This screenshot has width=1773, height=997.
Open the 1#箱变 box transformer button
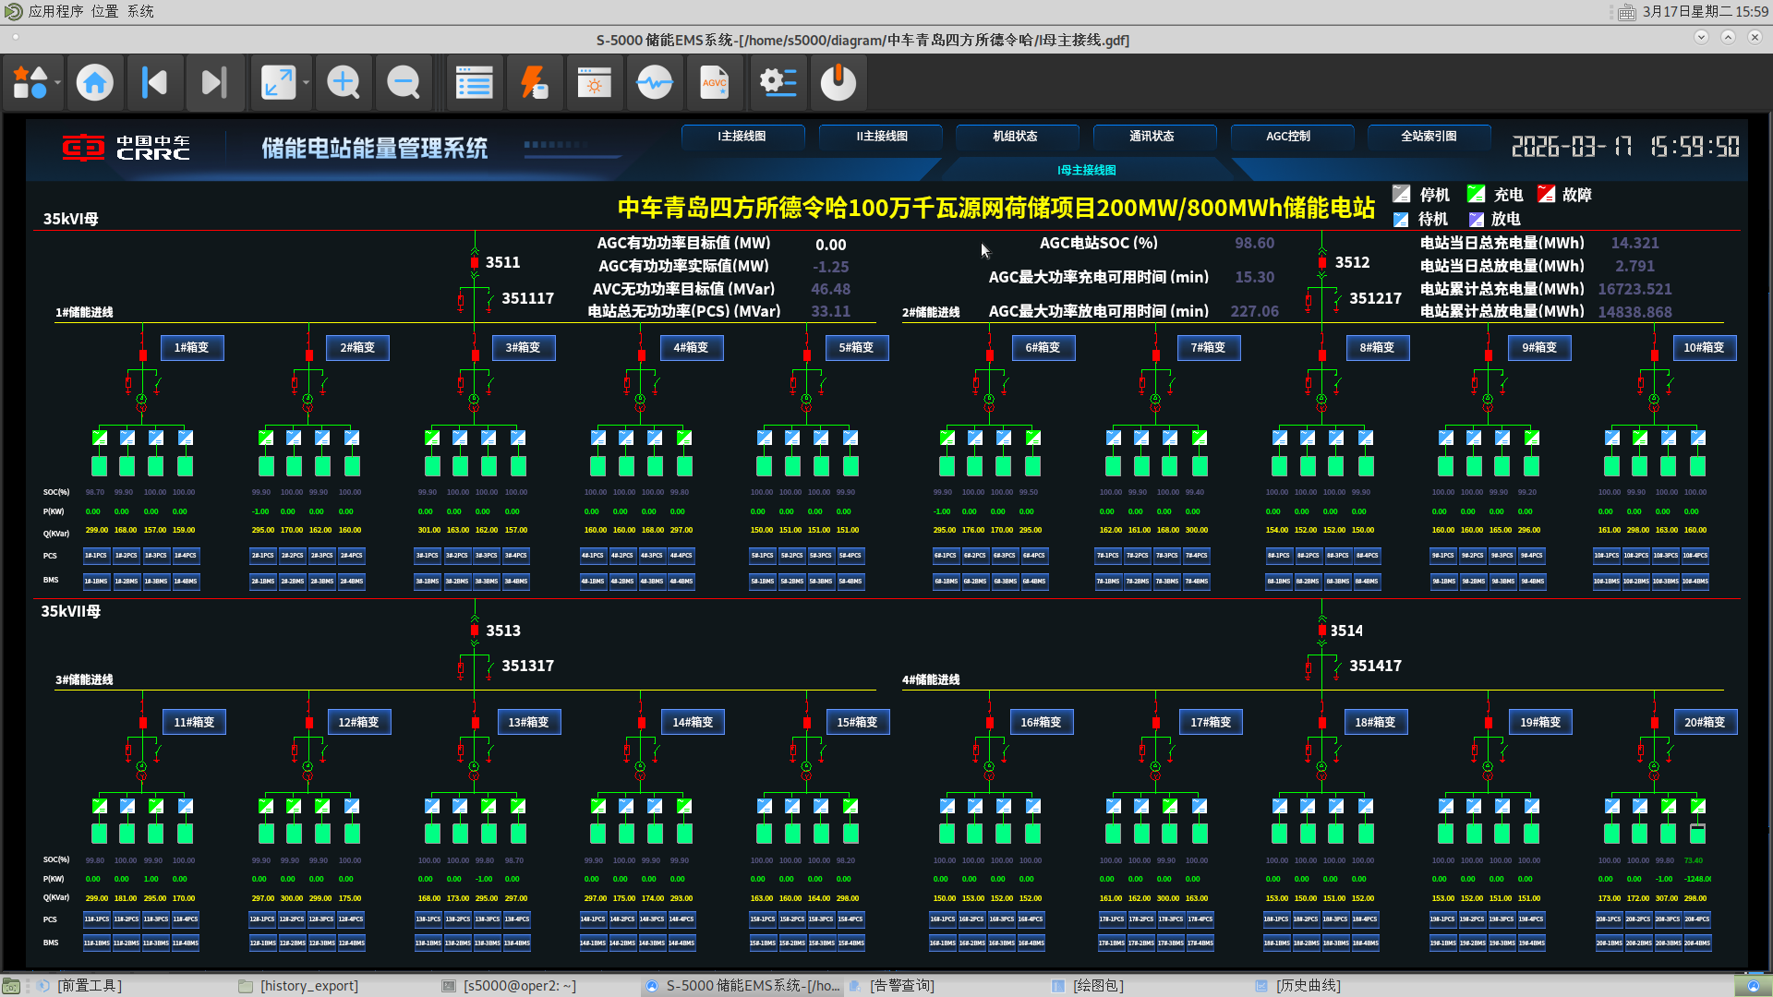(191, 348)
